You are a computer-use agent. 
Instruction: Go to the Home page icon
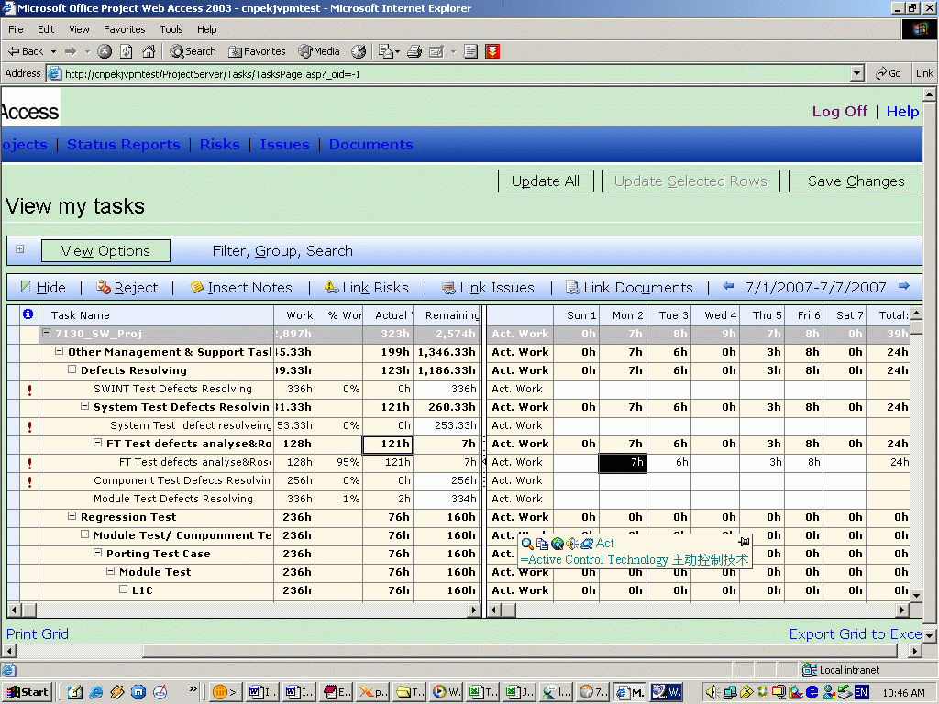[x=149, y=51]
